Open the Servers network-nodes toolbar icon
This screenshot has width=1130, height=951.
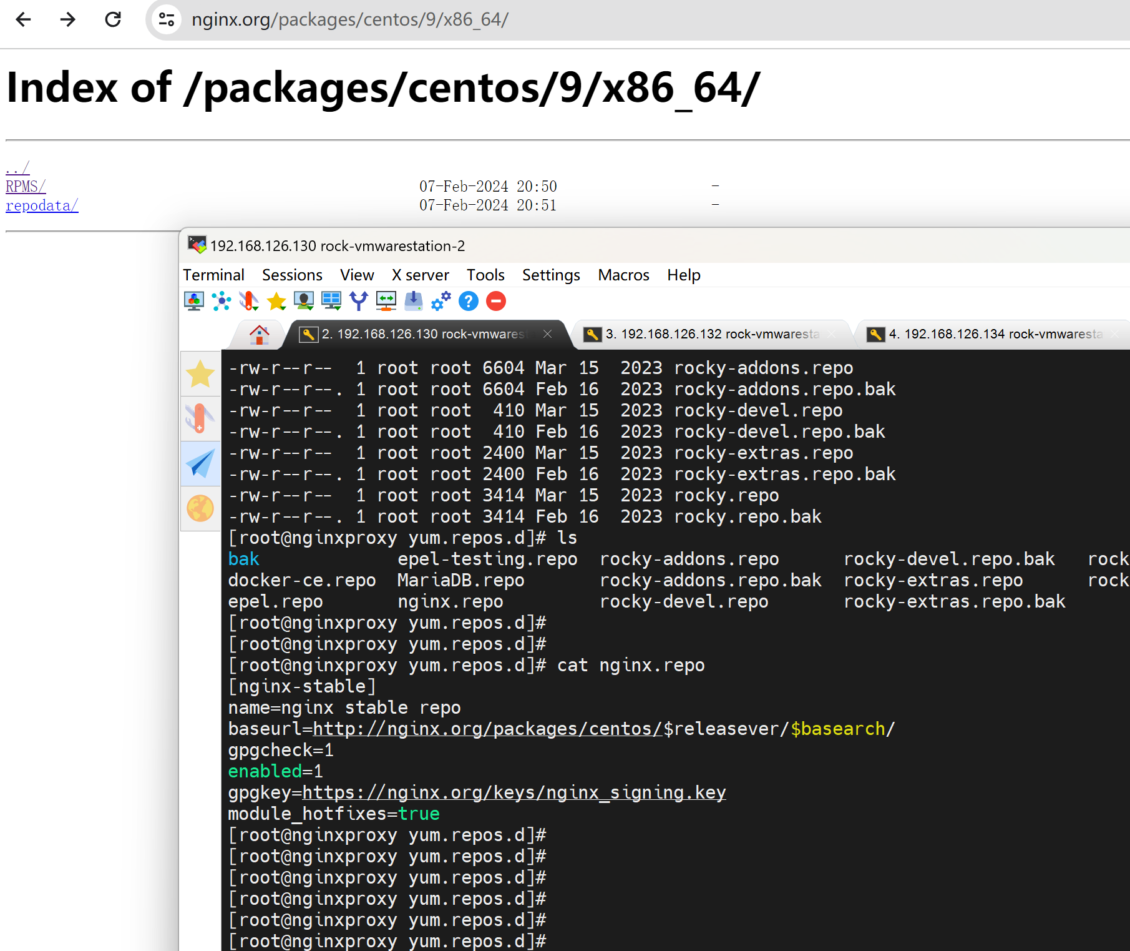pos(222,302)
